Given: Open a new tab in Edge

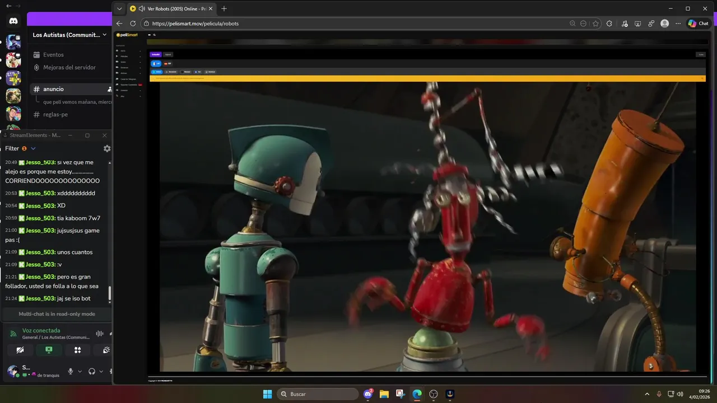Looking at the screenshot, I should pos(224,8).
